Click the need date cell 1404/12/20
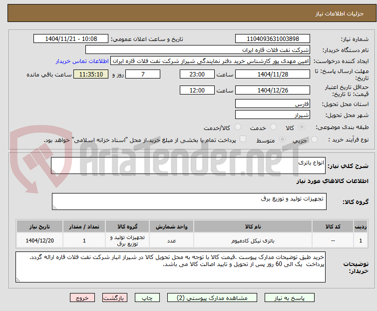The height and width of the screenshot is (311, 377). click(x=39, y=240)
